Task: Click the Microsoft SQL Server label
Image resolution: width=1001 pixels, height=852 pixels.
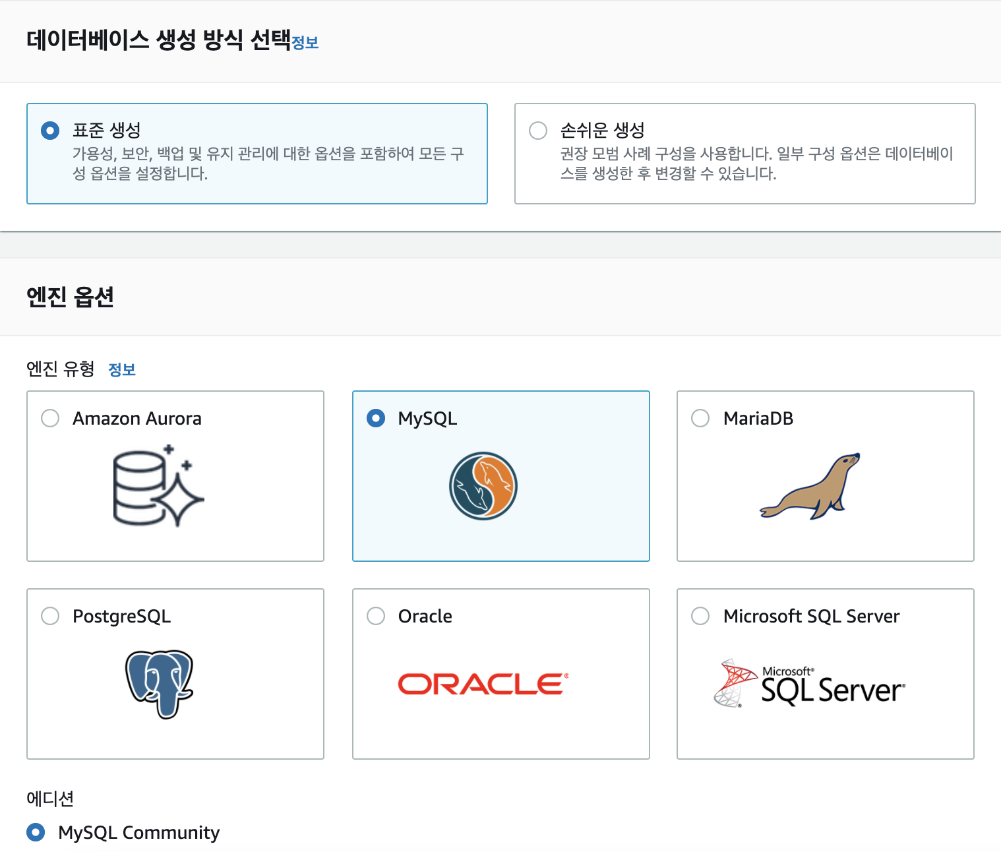Action: (x=812, y=616)
